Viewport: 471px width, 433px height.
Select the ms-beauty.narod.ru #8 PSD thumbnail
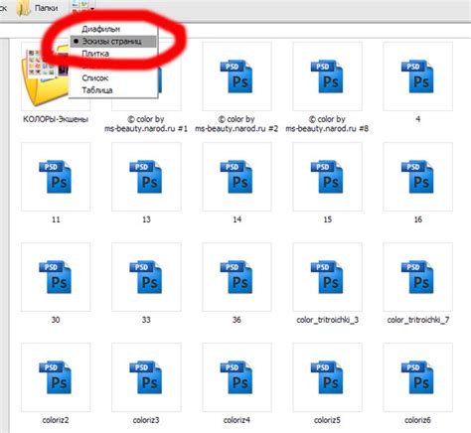tap(327, 76)
